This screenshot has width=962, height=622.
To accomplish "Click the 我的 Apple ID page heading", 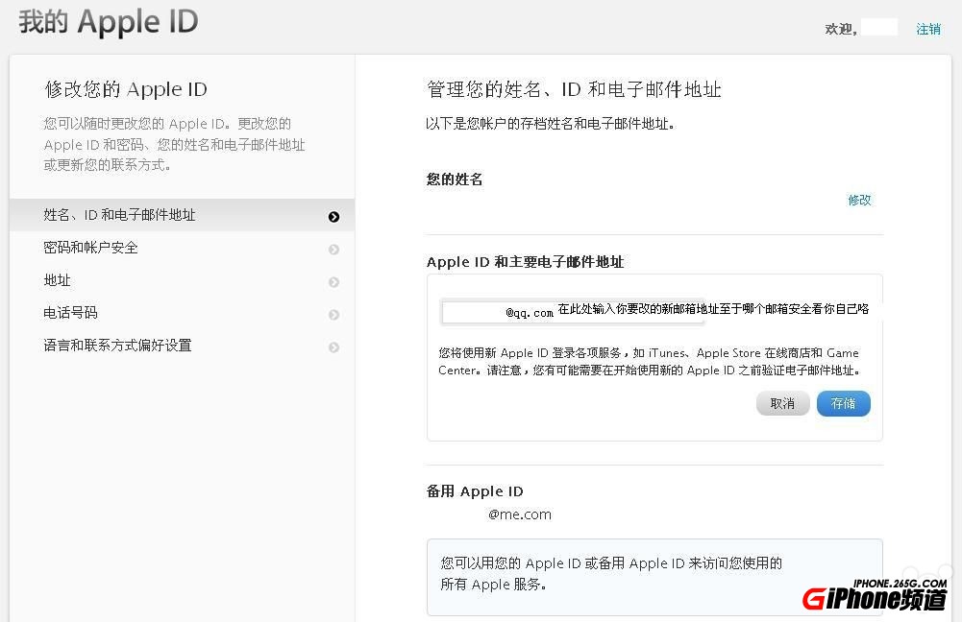I will click(x=106, y=22).
